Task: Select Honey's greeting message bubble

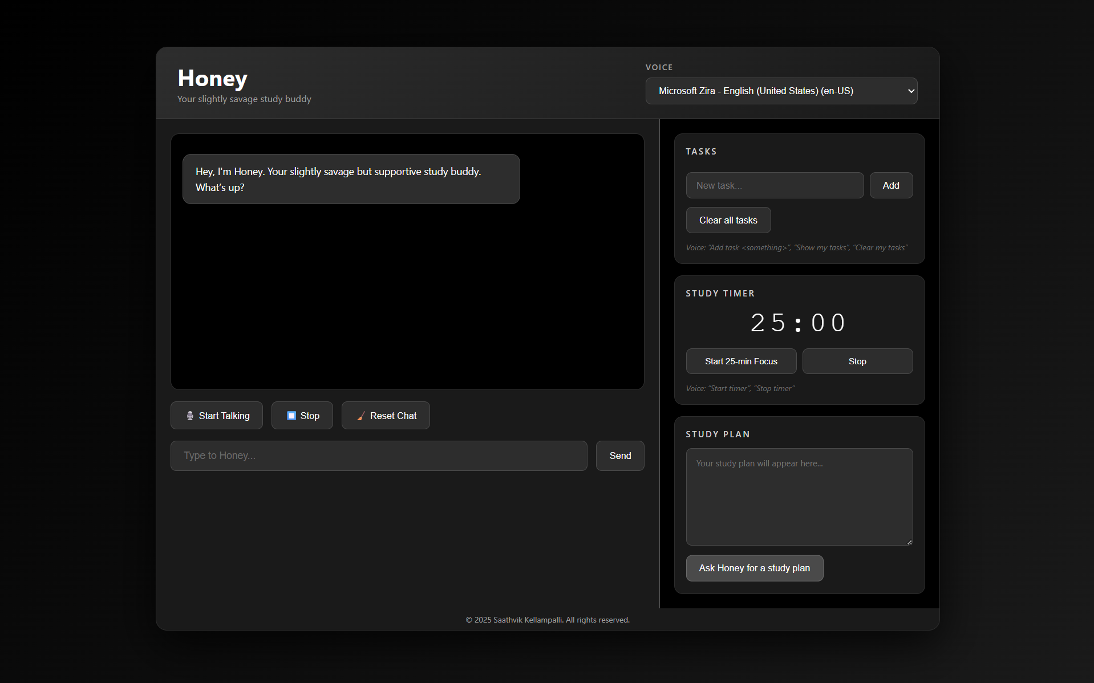Action: point(351,179)
